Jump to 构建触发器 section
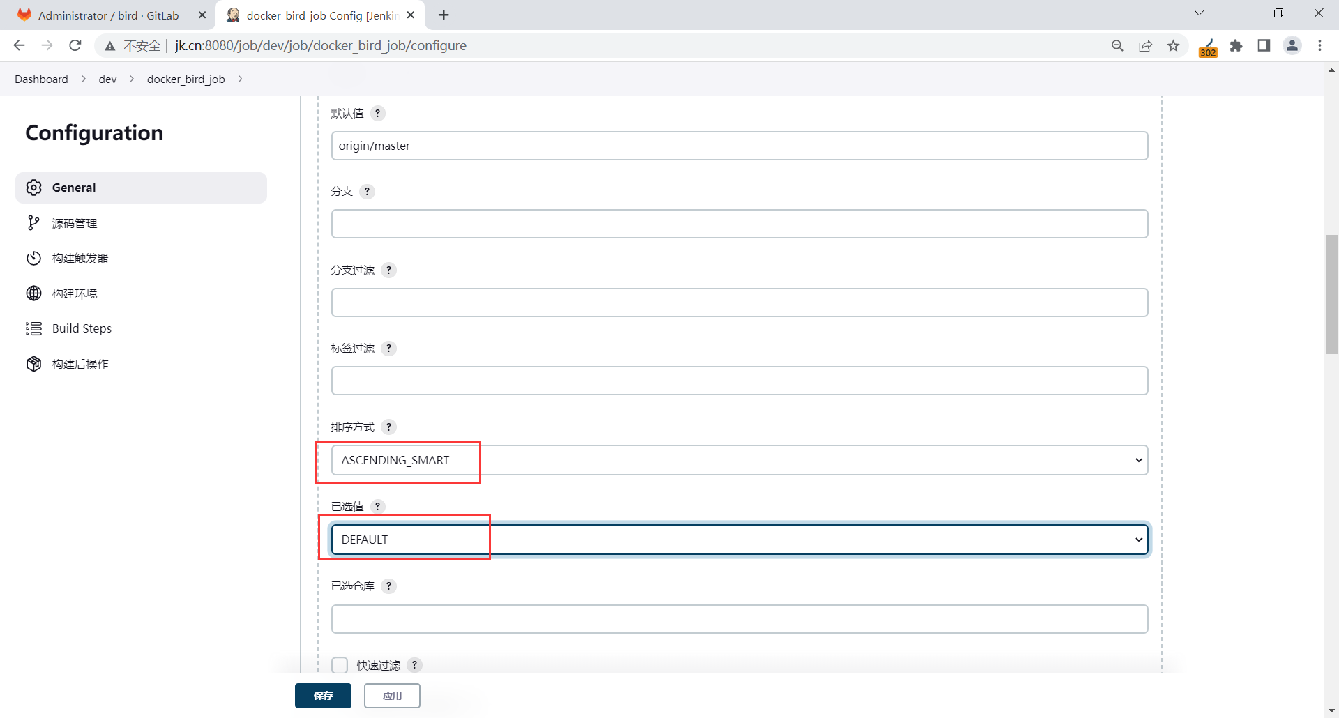Viewport: 1339px width, 718px height. 141,258
